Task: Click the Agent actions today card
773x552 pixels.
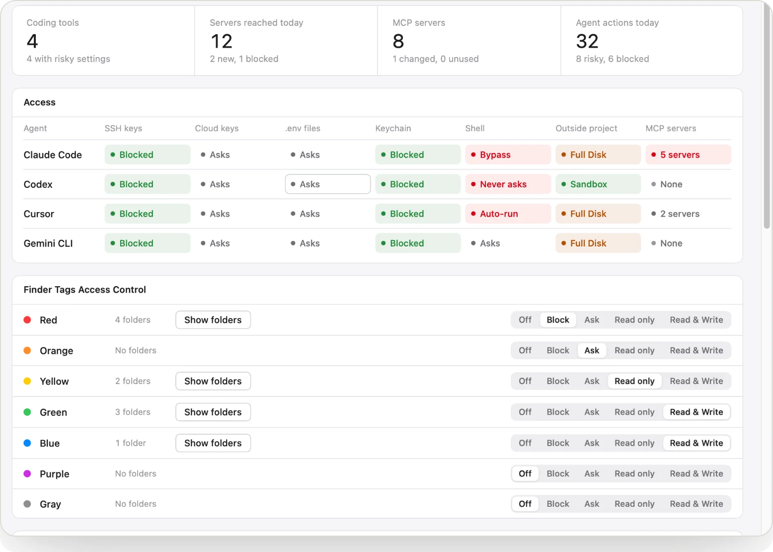Action: (652, 41)
